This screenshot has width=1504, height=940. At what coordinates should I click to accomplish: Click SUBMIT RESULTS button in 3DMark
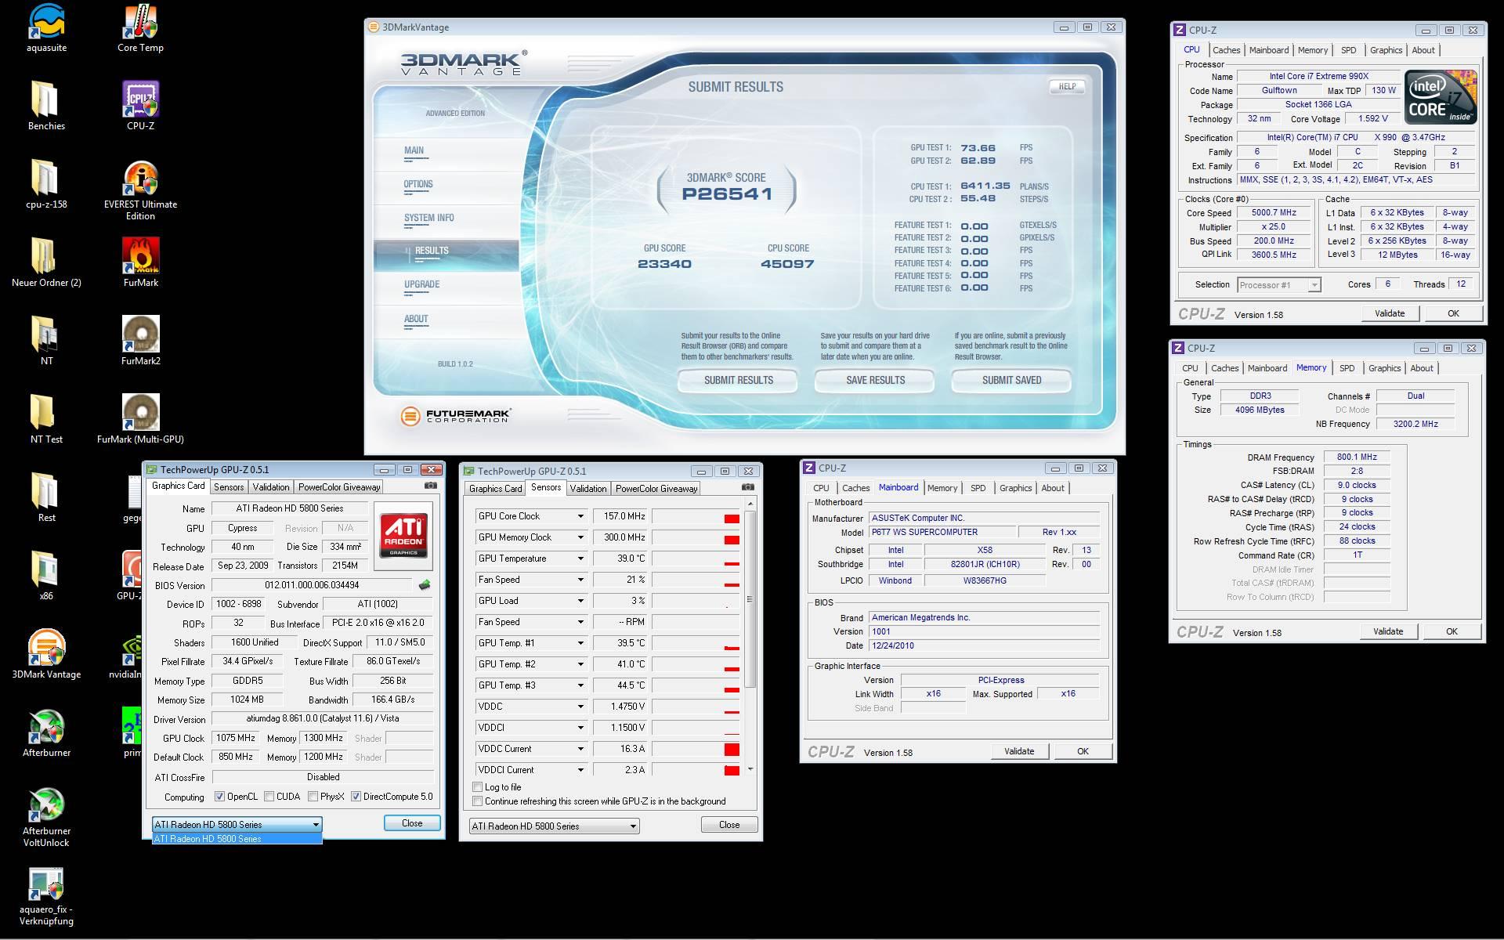(738, 380)
